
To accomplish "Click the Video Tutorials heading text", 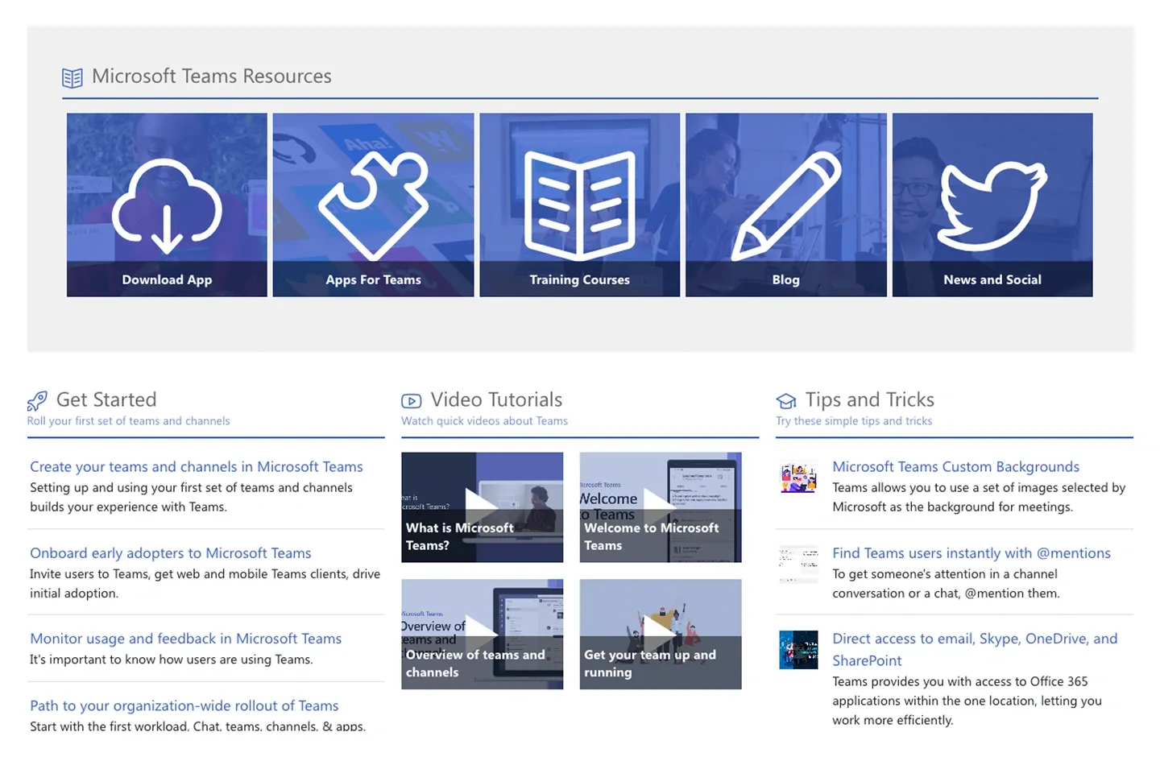I will click(x=496, y=399).
